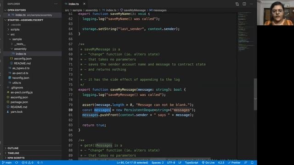294x165 pixels.
Task: Open the compare changes icon in editor toolbar
Action: click(237, 4)
